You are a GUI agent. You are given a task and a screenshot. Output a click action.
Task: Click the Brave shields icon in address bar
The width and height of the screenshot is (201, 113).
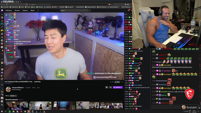click(109, 4)
